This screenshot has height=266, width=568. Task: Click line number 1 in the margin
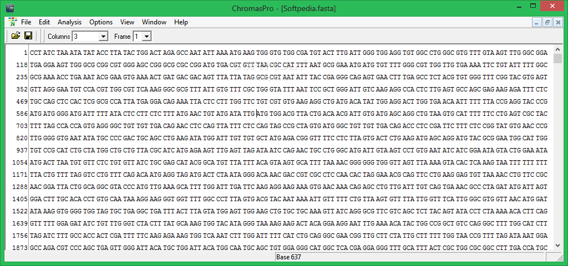click(26, 53)
